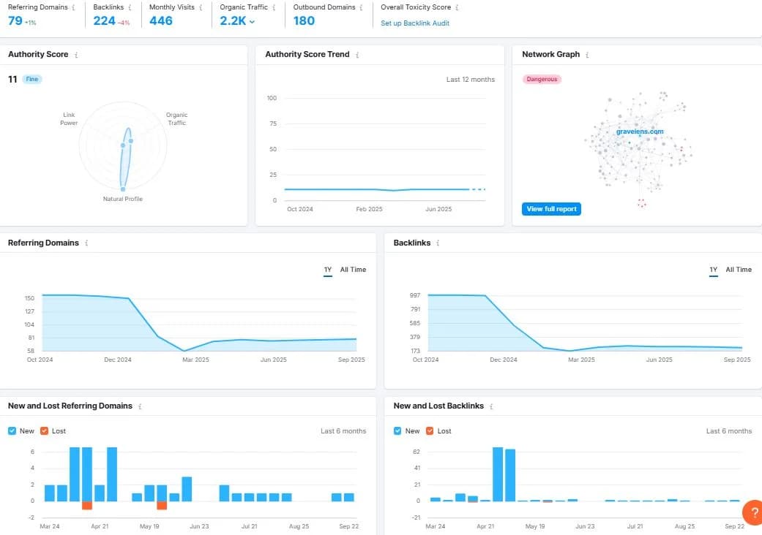The width and height of the screenshot is (762, 535).
Task: Select All Time tab in Referring Domains chart
Action: (x=354, y=270)
